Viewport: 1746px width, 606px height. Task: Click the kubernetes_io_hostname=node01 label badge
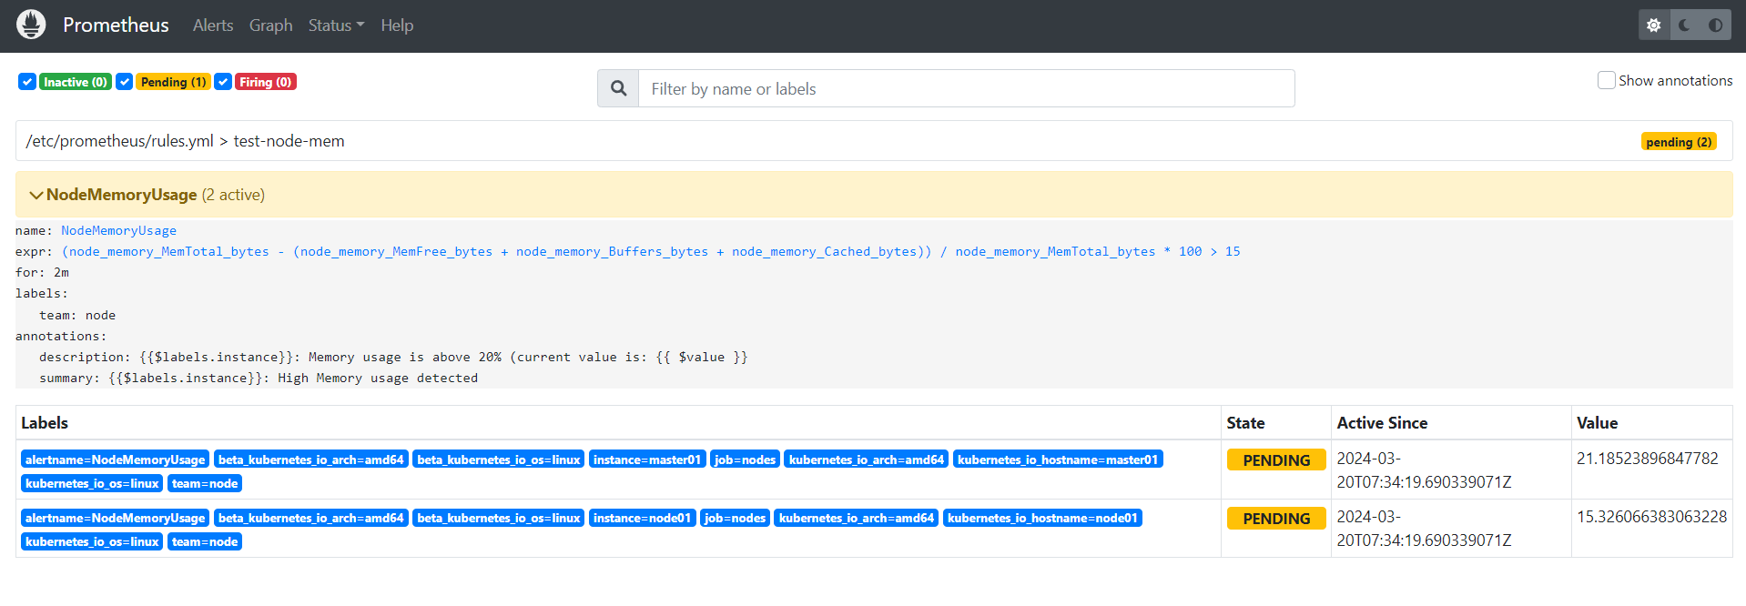[x=1042, y=518]
